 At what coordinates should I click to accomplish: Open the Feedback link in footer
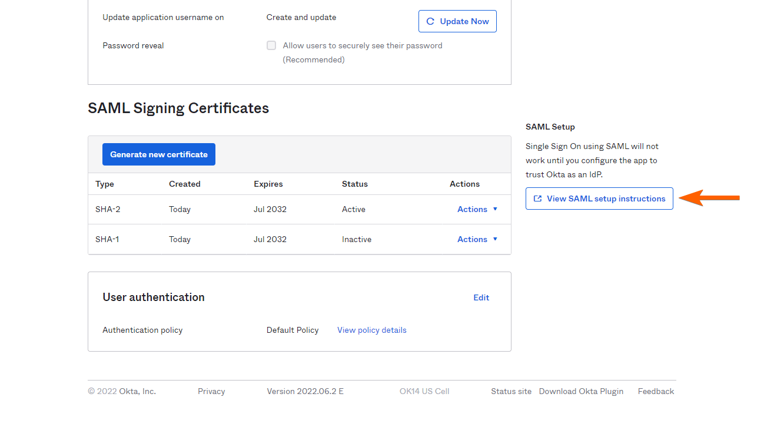coord(656,391)
